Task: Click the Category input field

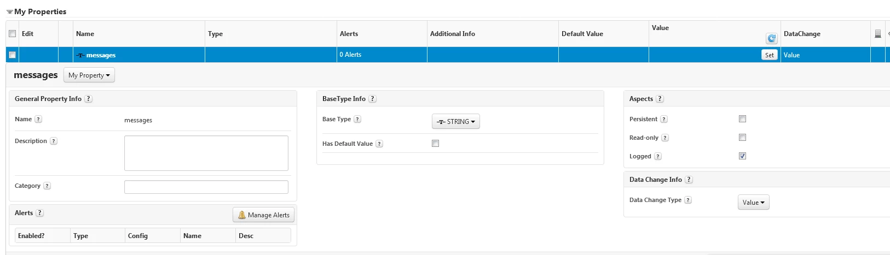Action: [x=206, y=187]
